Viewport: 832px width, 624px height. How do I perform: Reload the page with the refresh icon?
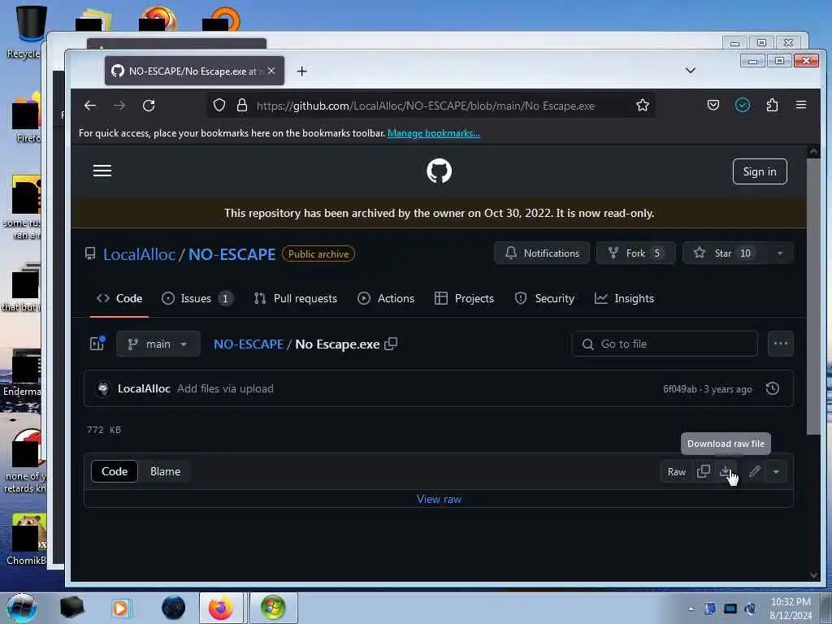(149, 106)
